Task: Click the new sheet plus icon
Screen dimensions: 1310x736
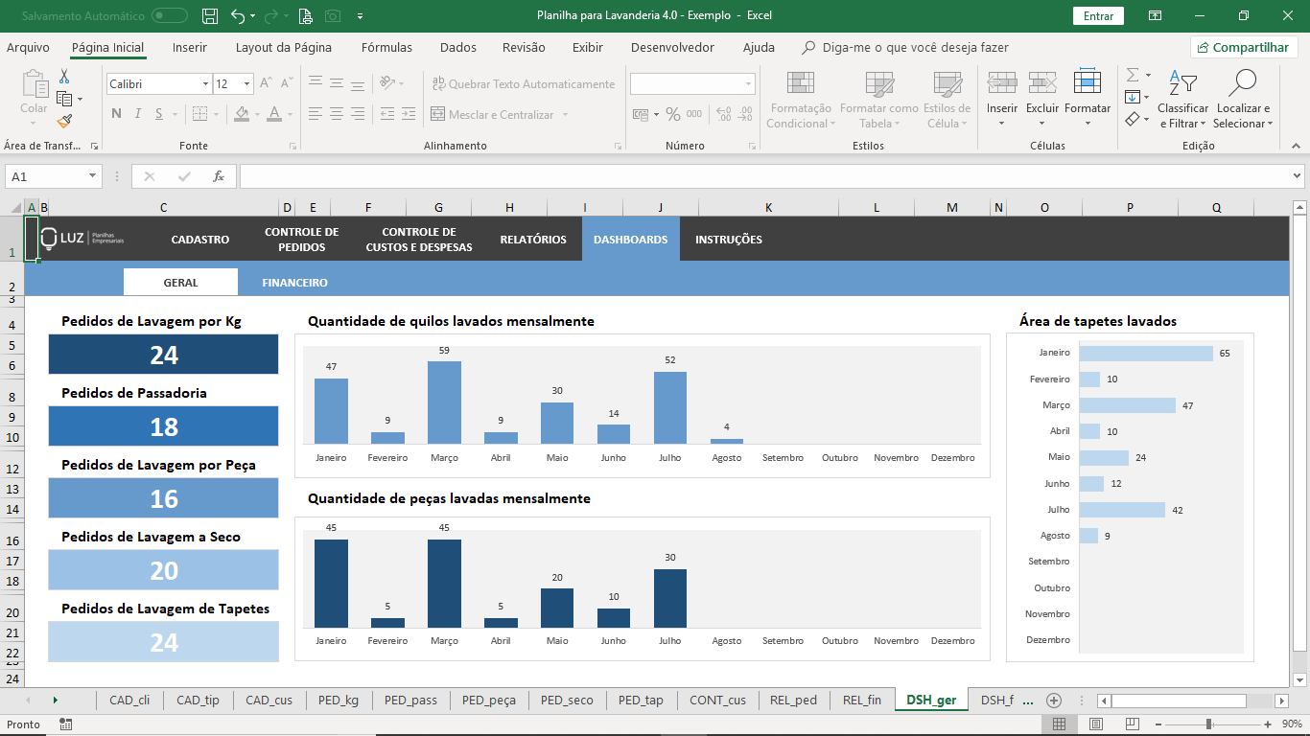Action: point(1054,701)
